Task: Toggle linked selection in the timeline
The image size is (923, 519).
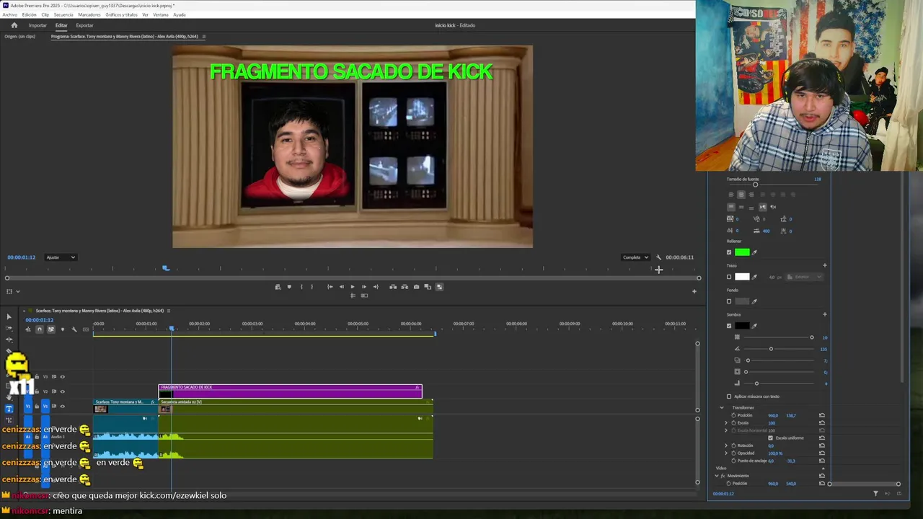Action: click(x=51, y=329)
